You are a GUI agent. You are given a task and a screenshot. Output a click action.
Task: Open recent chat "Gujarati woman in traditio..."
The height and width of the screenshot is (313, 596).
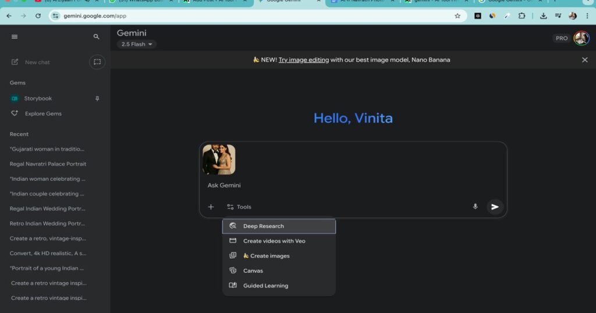[47, 149]
